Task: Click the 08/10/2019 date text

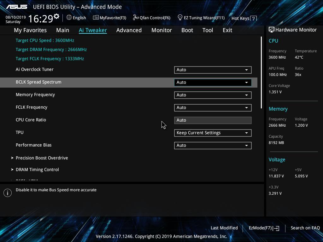Action: [16, 17]
